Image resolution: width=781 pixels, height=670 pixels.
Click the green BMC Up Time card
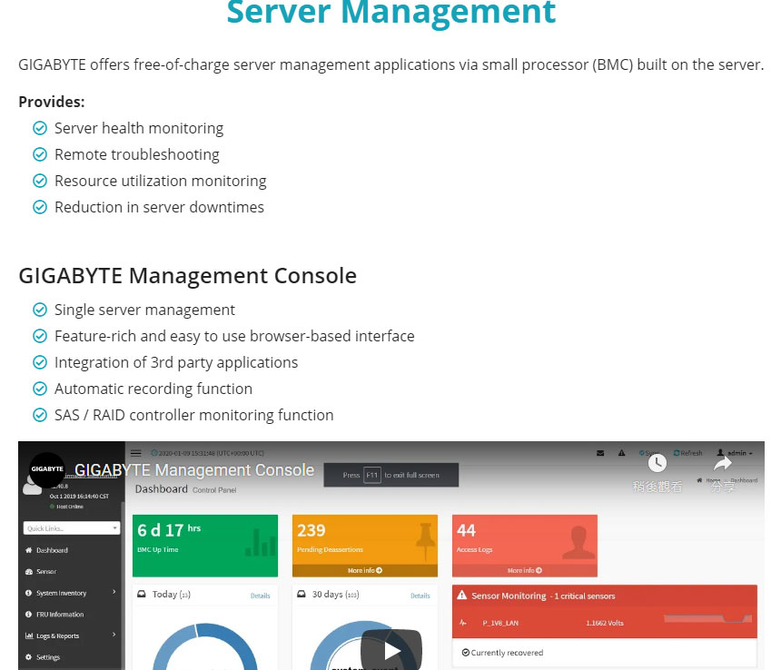pos(205,546)
